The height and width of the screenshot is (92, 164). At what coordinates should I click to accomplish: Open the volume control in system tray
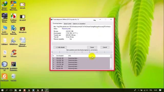point(147,90)
